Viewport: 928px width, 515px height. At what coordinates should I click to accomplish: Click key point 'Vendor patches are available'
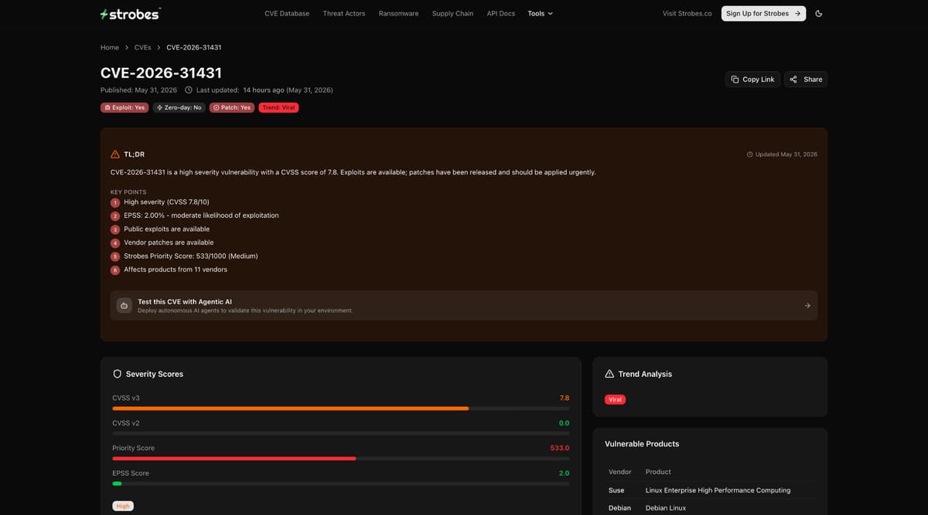coord(169,242)
